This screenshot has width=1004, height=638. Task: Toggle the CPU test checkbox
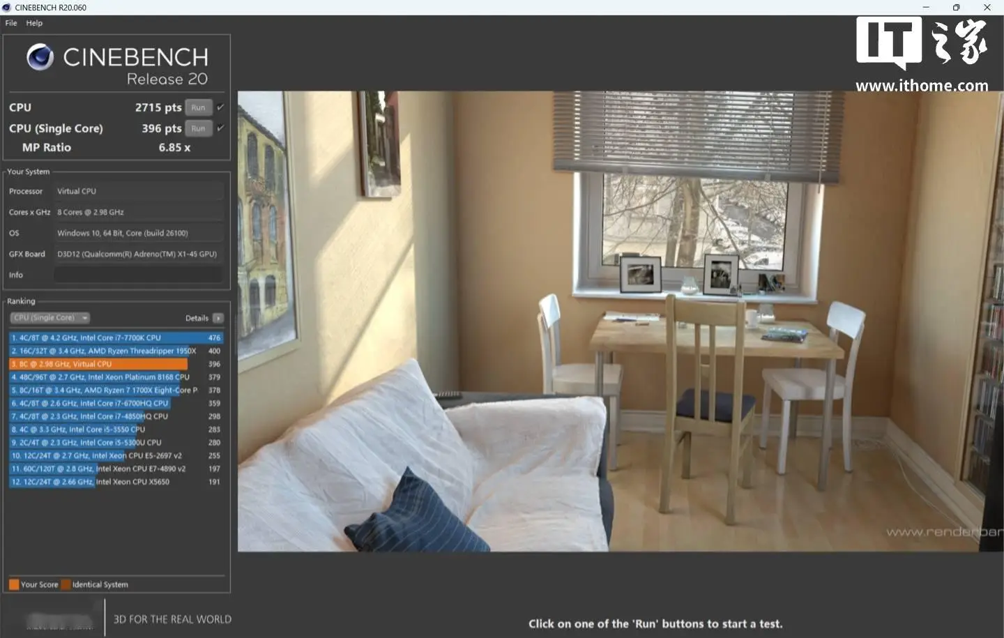pos(220,107)
